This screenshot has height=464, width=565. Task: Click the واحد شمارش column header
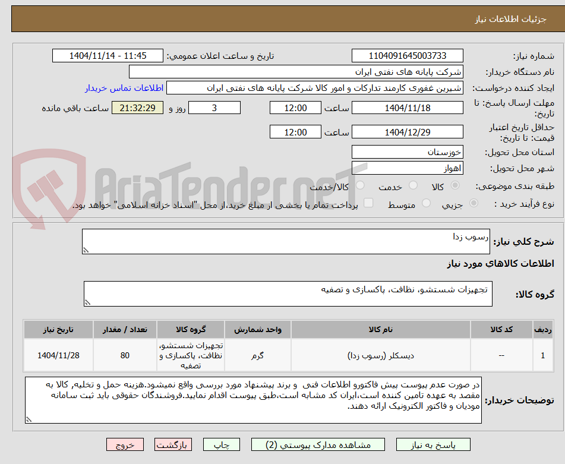258,330
